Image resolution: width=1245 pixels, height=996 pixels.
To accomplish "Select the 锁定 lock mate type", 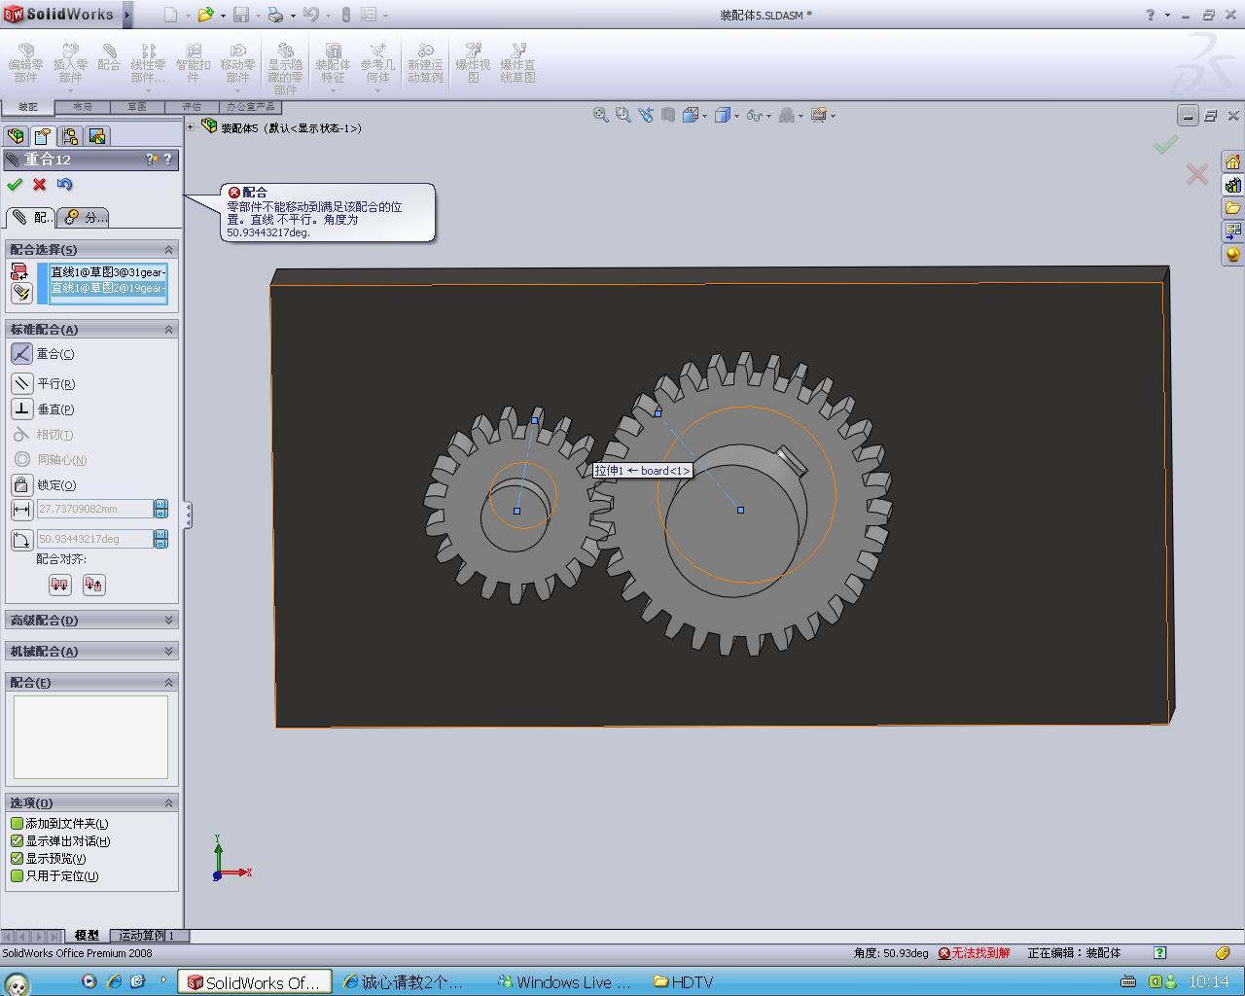I will (x=43, y=484).
